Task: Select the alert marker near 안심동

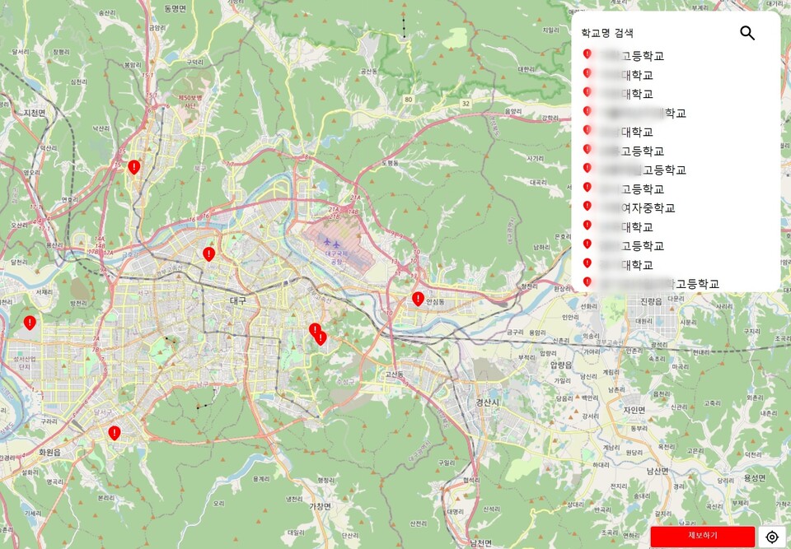Action: (x=418, y=299)
